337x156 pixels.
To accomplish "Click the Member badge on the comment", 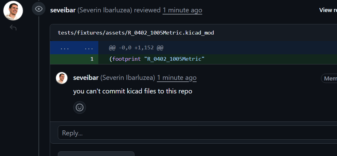I will click(330, 79).
